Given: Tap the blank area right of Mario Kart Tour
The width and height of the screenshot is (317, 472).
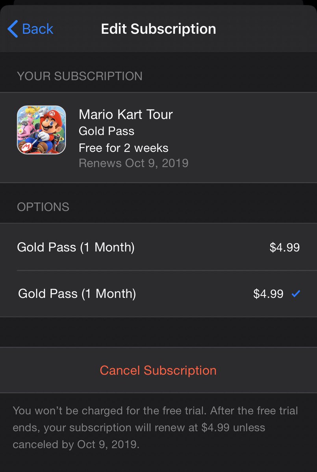Looking at the screenshot, I should click(x=244, y=114).
